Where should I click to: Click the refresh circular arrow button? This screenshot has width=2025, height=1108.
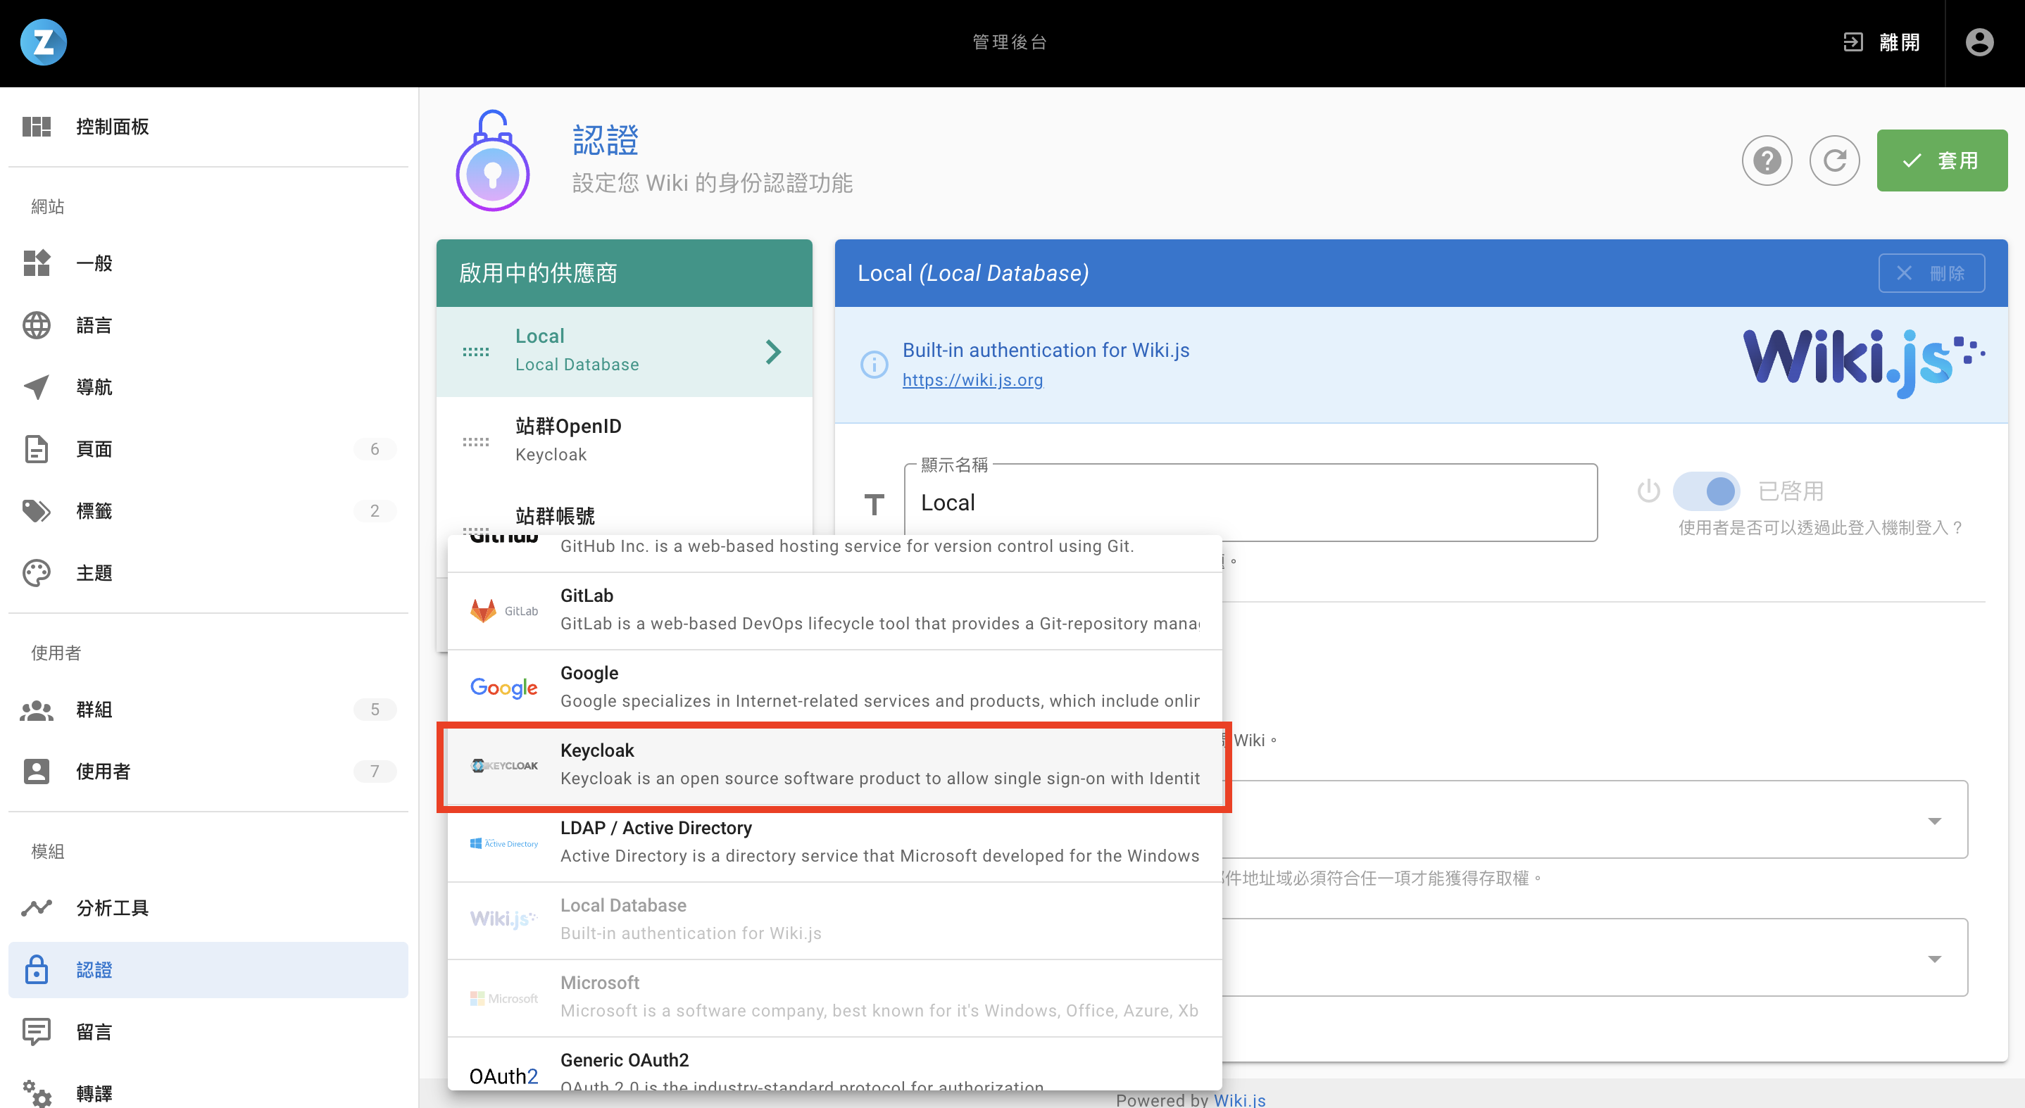click(1834, 160)
